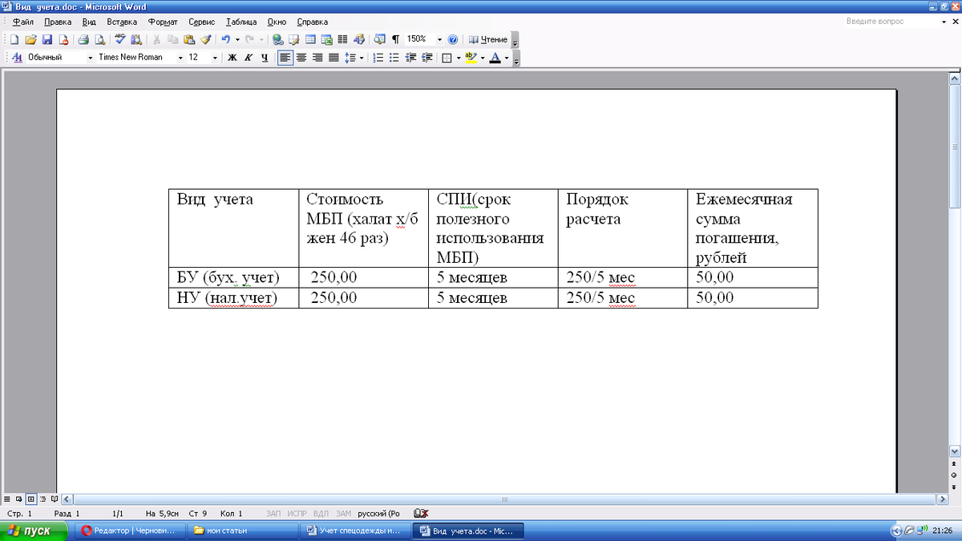This screenshot has width=962, height=541.
Task: Switch to Редактор browser taskbar button
Action: (130, 531)
